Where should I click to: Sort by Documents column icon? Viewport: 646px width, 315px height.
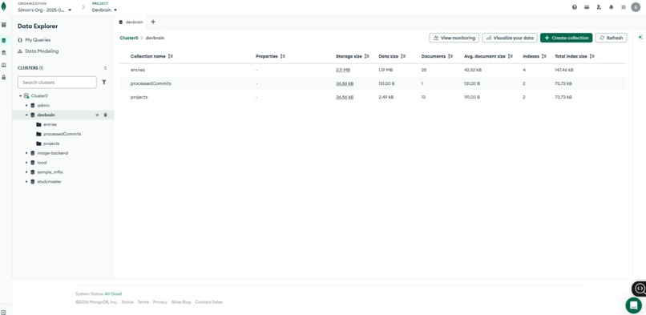450,56
